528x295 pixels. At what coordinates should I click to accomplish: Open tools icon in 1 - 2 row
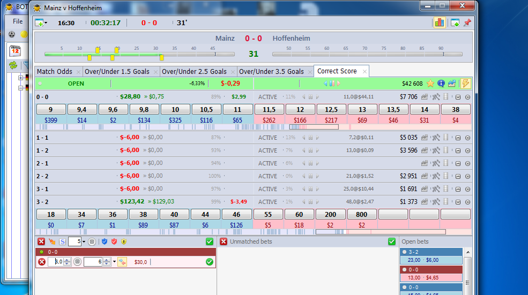pyautogui.click(x=436, y=150)
